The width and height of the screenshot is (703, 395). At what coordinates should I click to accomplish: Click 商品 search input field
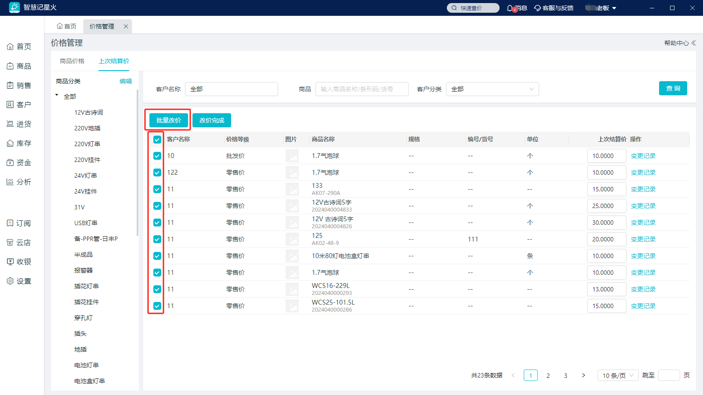point(362,89)
